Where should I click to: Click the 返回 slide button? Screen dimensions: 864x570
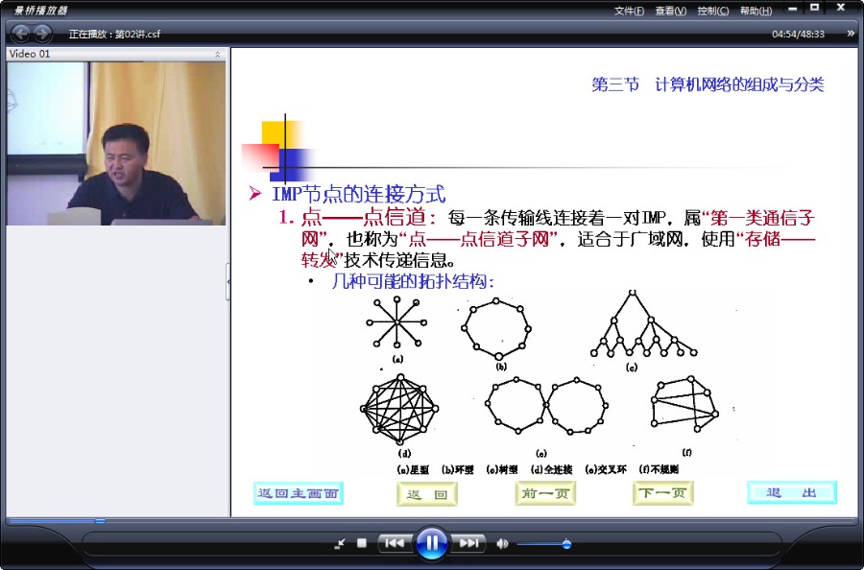[x=427, y=494]
